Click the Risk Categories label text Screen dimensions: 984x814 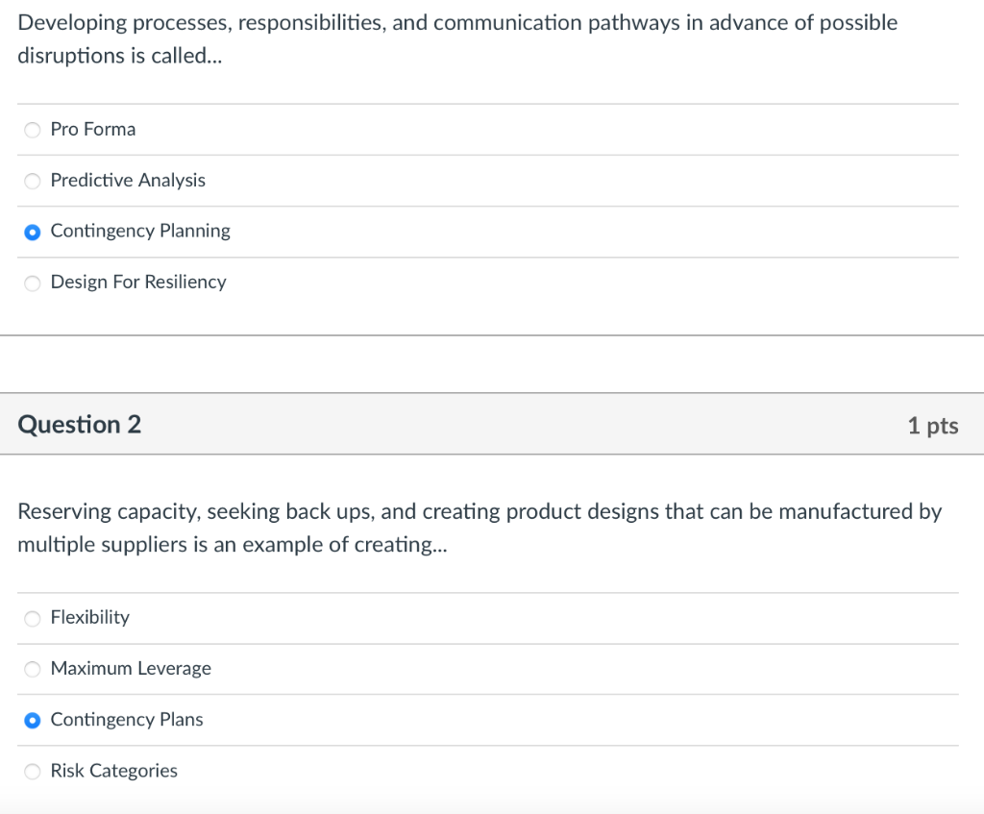pos(114,770)
